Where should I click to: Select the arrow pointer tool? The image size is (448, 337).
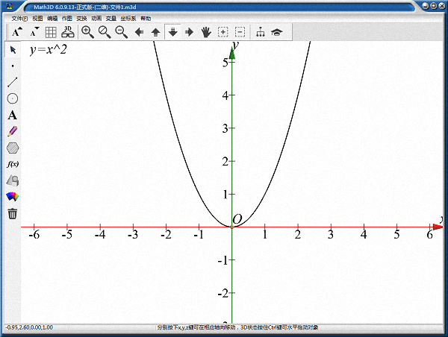coord(12,49)
